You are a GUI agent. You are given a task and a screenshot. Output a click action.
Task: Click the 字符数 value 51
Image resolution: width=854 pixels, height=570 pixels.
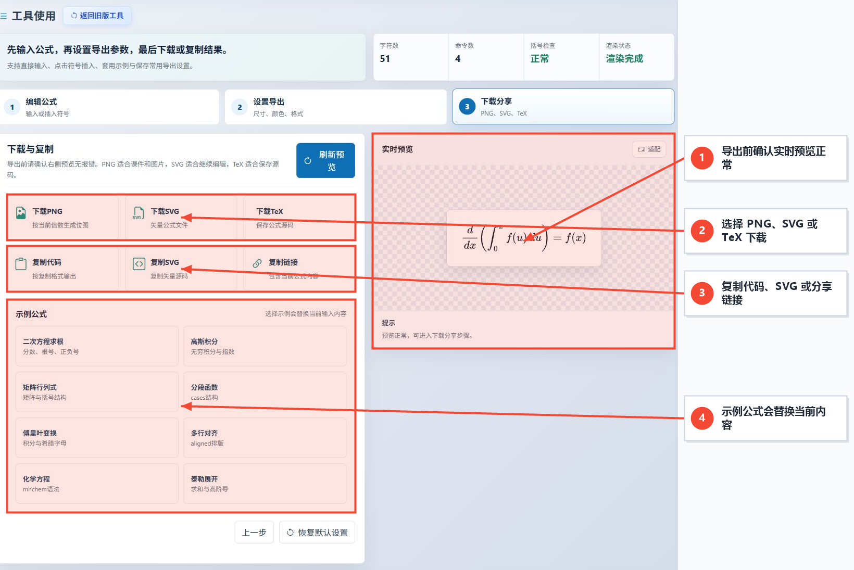pyautogui.click(x=385, y=59)
